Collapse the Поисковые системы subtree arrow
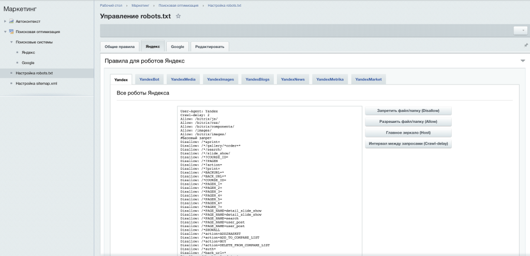This screenshot has height=256, width=530. click(11, 42)
